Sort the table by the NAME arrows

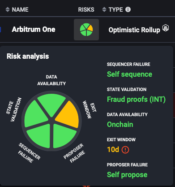coord(8,9)
